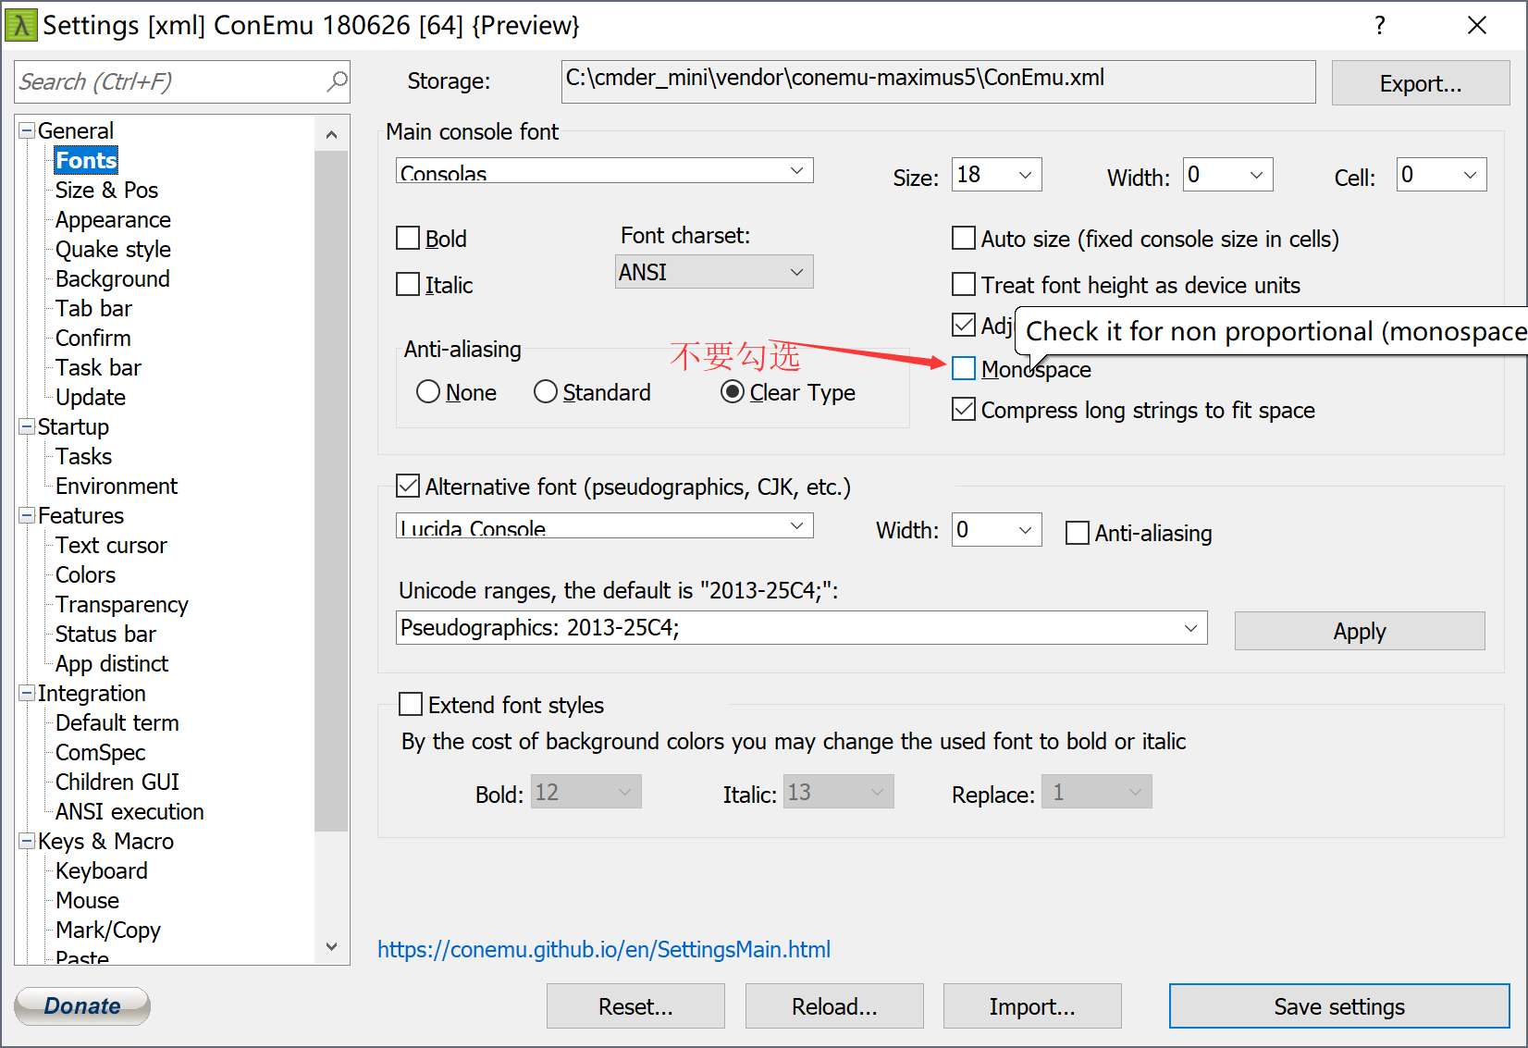Screen dimensions: 1528x1048
Task: Enable alternative font Anti-aliasing checkbox
Action: click(x=1078, y=533)
